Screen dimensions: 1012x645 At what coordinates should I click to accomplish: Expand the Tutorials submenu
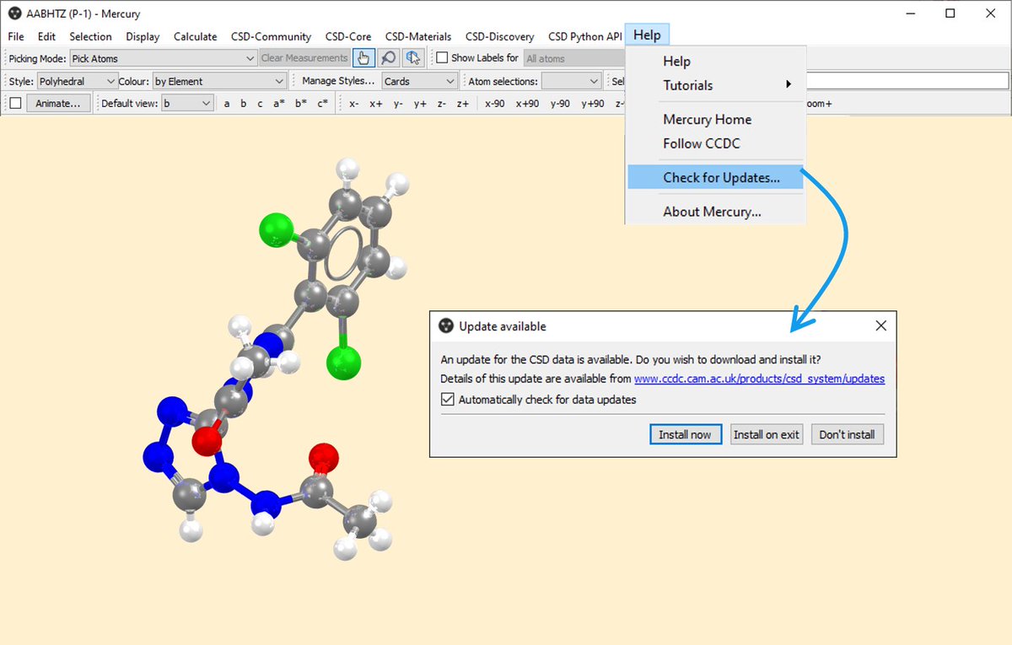click(x=715, y=85)
